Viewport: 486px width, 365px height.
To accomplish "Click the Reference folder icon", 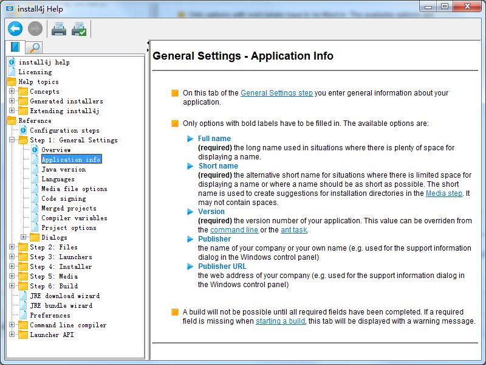I will (12, 120).
